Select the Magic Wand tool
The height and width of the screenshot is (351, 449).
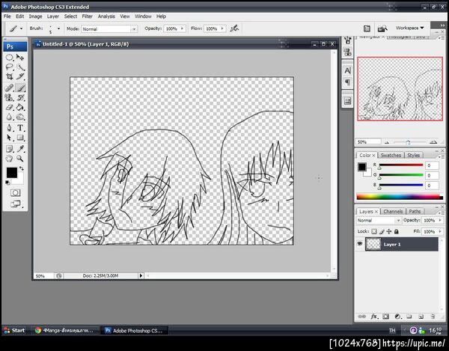(x=20, y=67)
